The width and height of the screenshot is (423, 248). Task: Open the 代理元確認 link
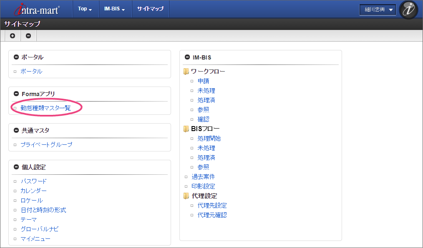tap(212, 215)
